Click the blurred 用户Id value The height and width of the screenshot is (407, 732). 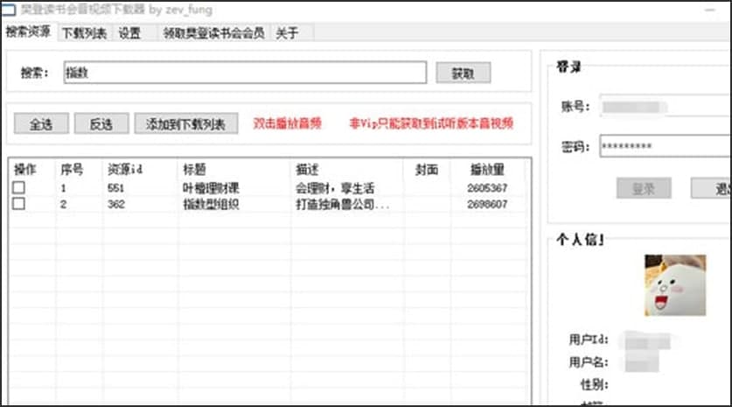[x=647, y=340]
